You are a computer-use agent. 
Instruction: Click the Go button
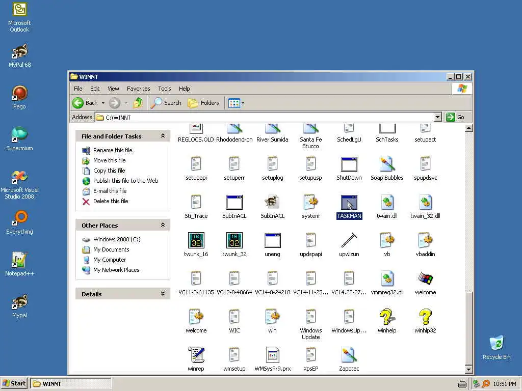click(x=455, y=117)
